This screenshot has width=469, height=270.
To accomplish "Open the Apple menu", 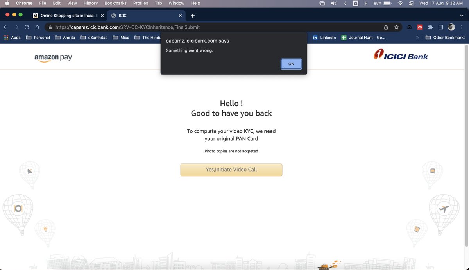I will coord(7,3).
